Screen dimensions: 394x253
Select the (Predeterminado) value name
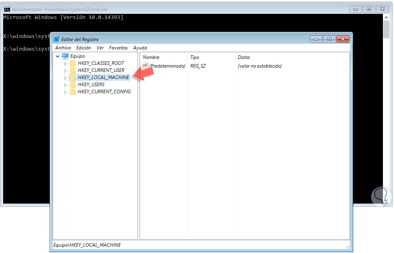pos(167,66)
